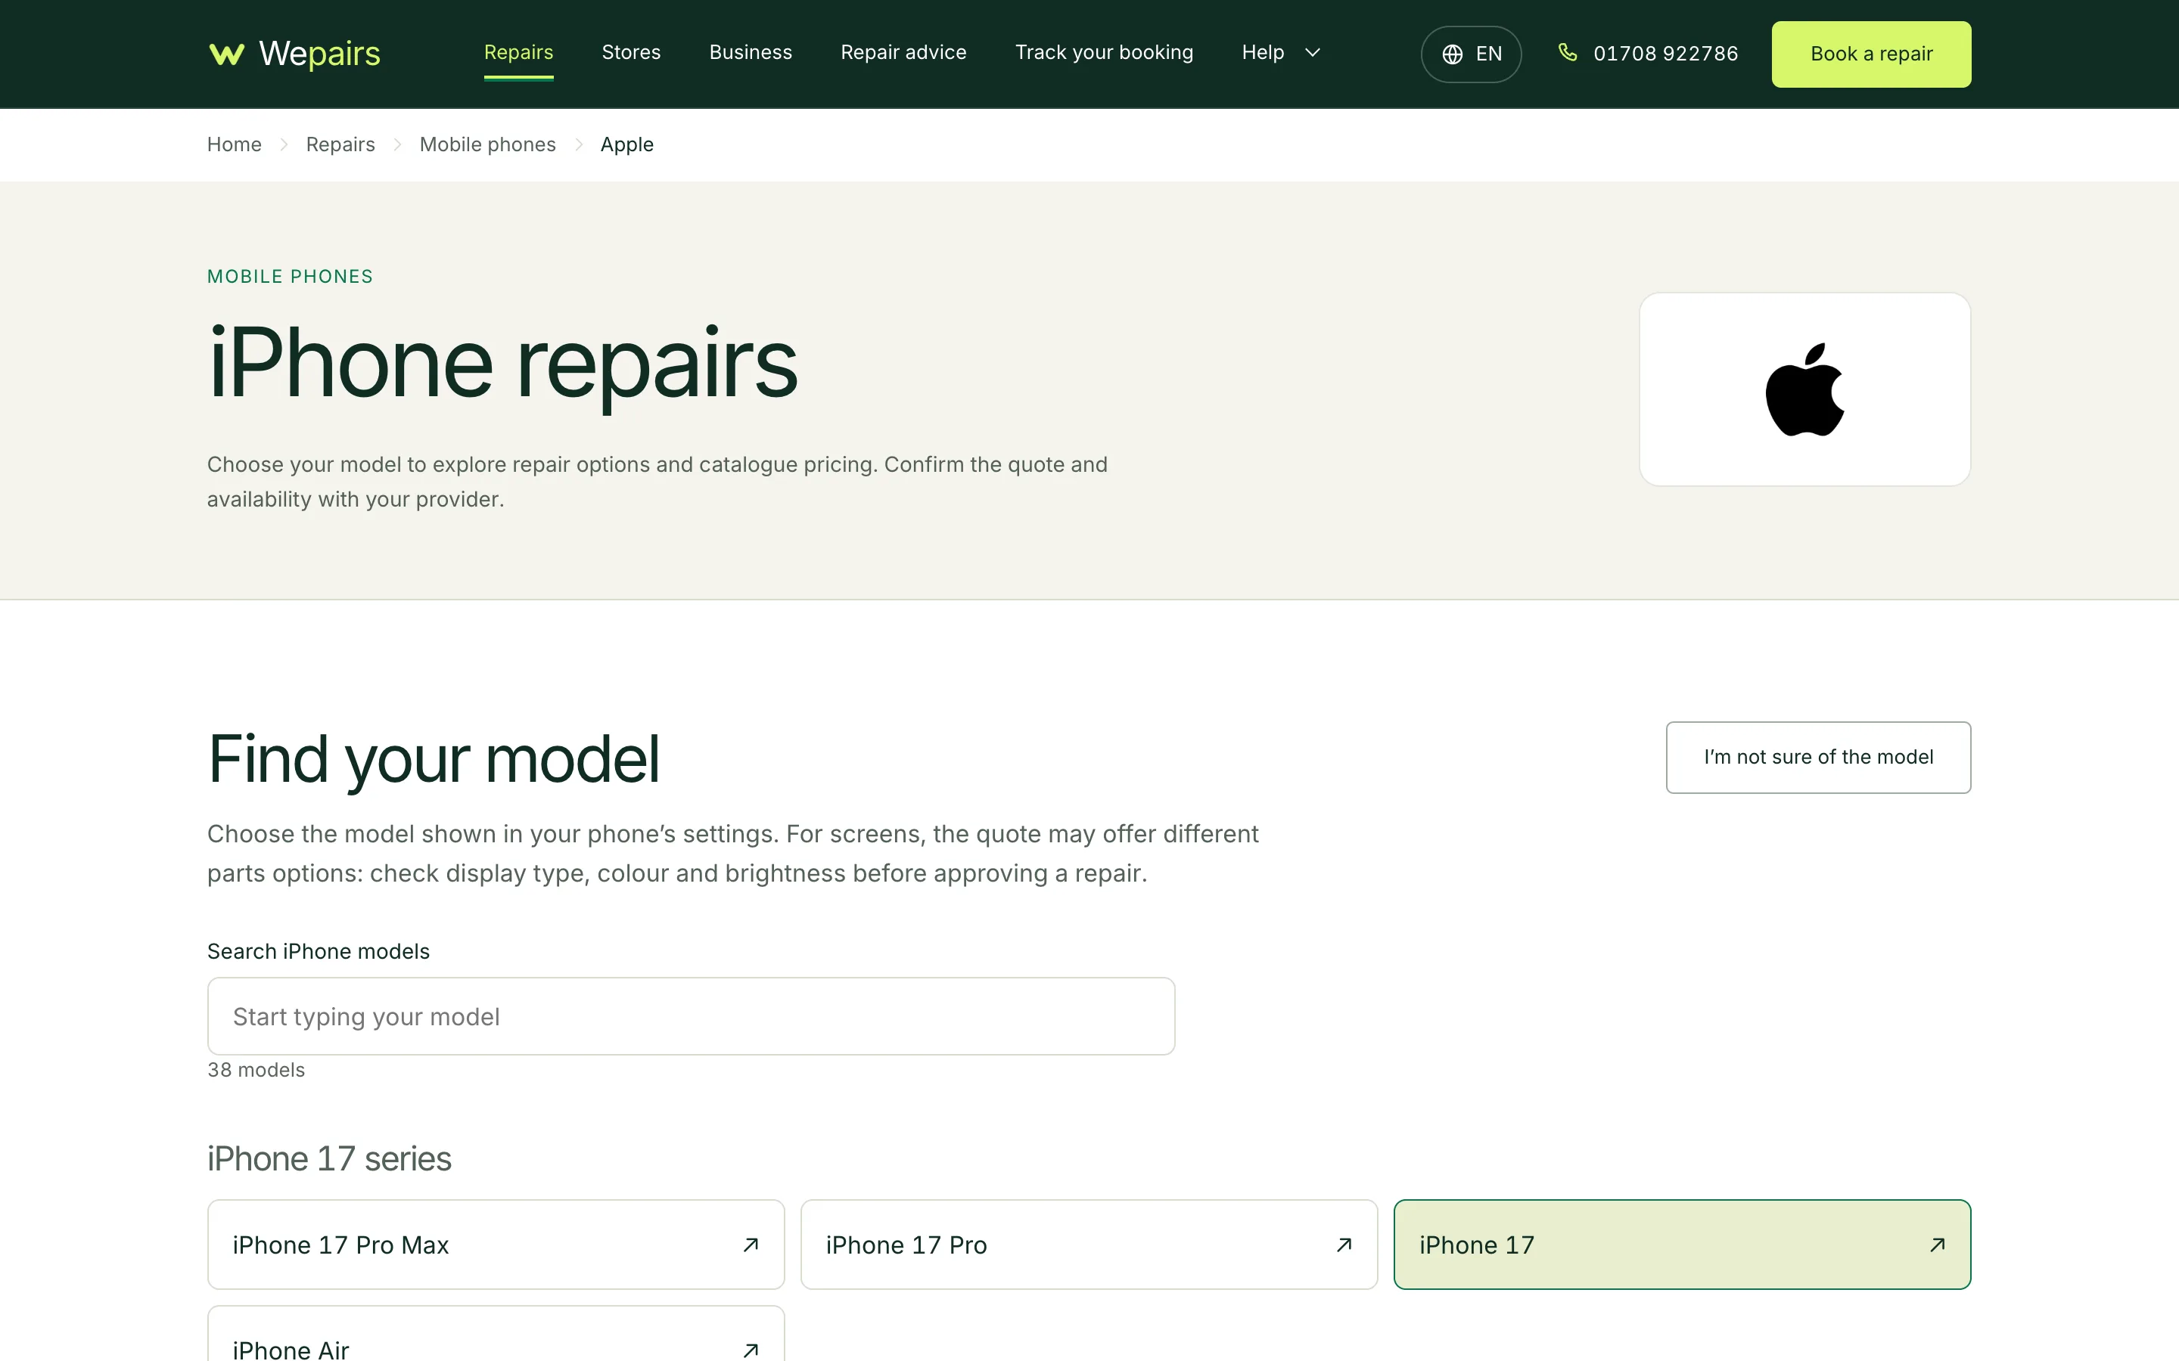
Task: Click the phone handset icon
Action: [1568, 53]
